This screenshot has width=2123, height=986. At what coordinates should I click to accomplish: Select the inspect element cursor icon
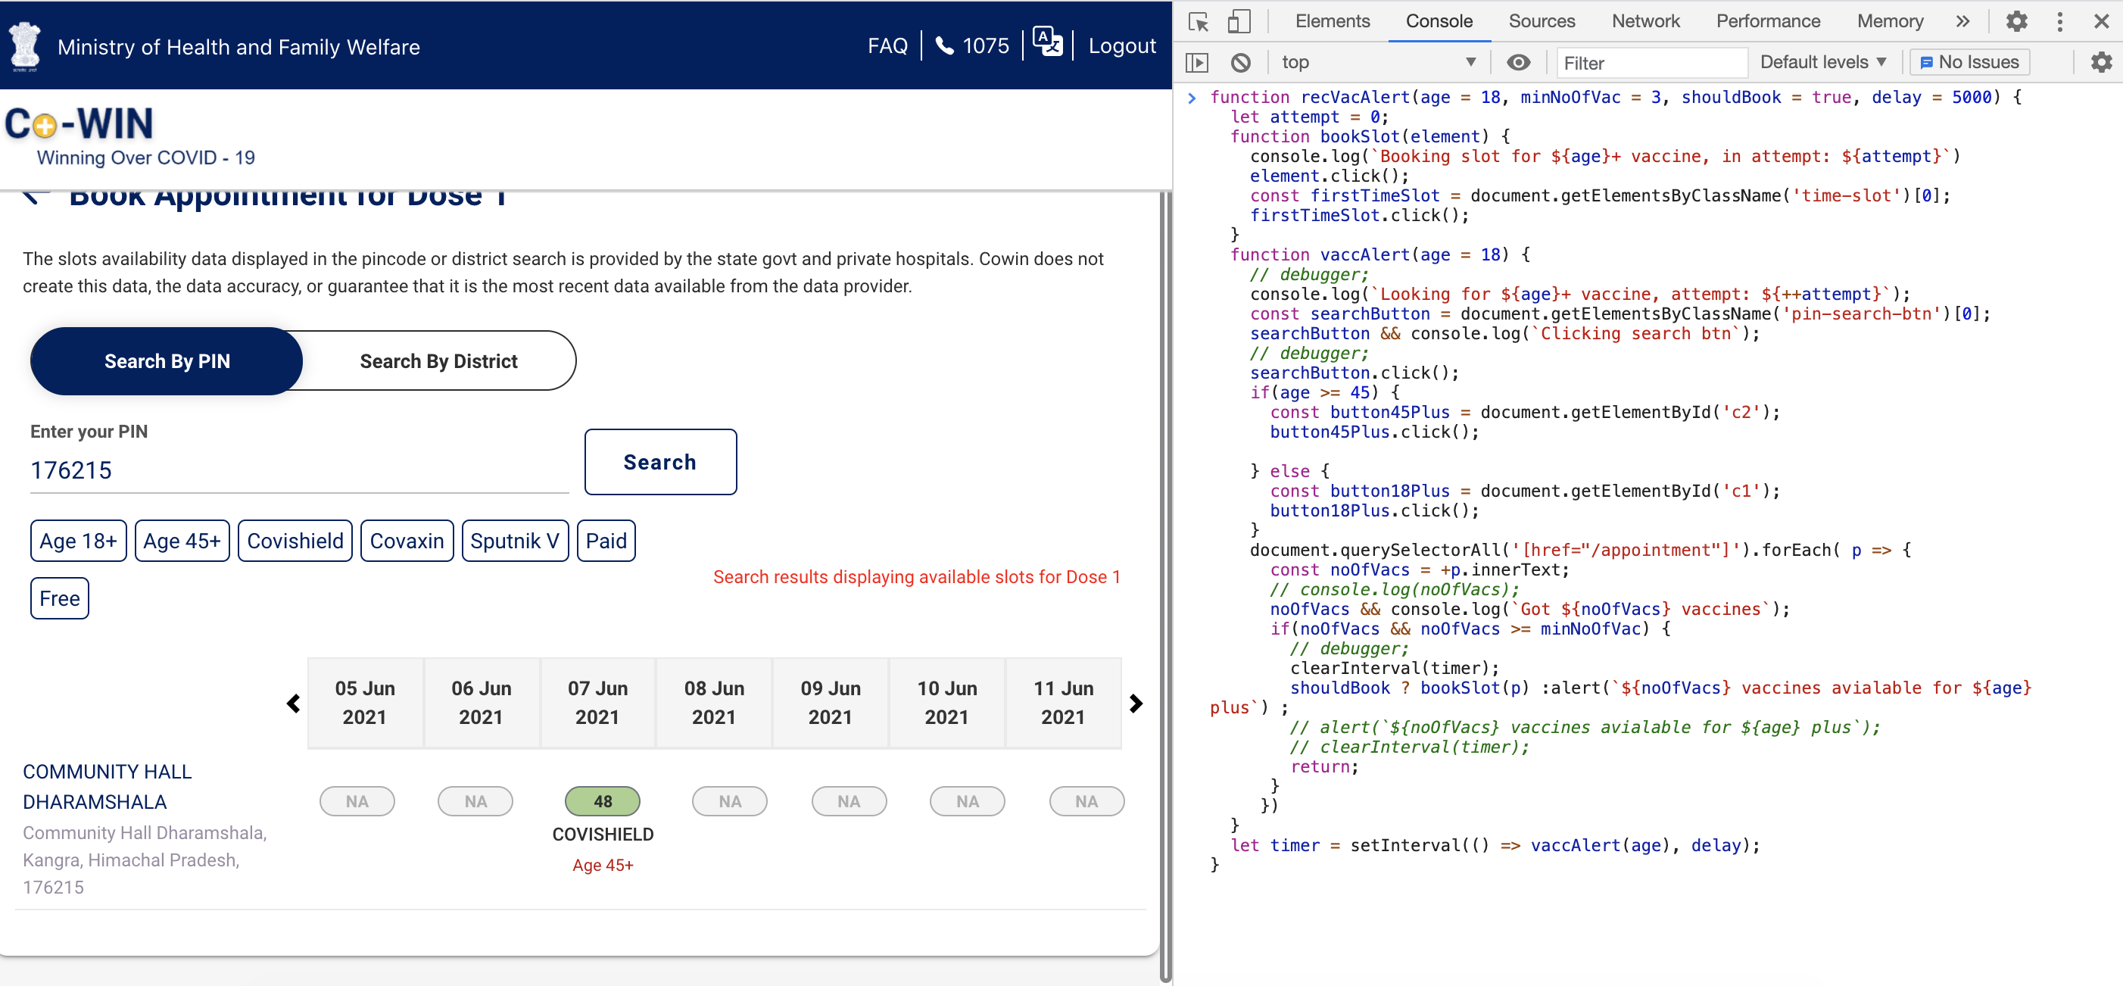1198,21
